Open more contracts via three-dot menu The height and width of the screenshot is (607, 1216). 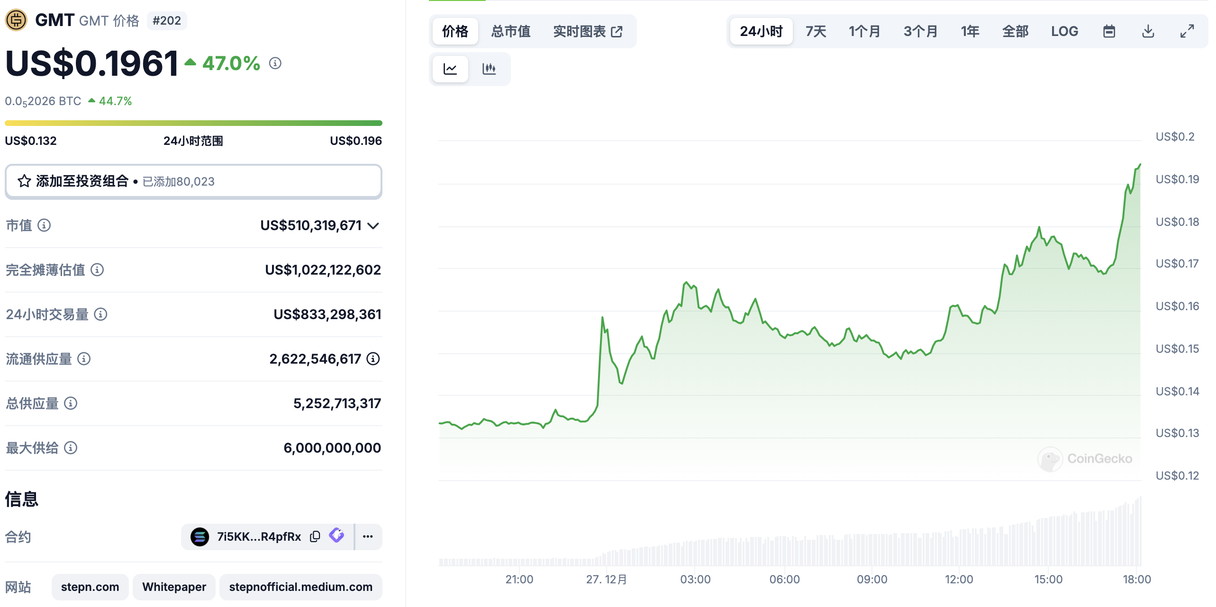[368, 536]
